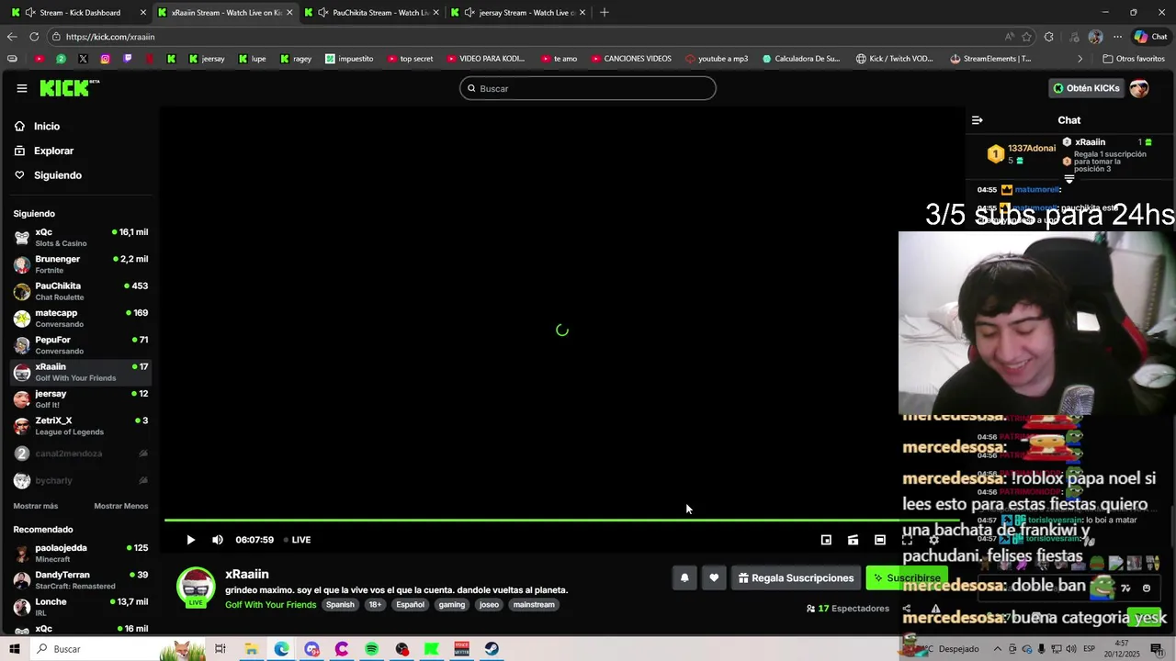Toggle theater mode in video controls

880,540
